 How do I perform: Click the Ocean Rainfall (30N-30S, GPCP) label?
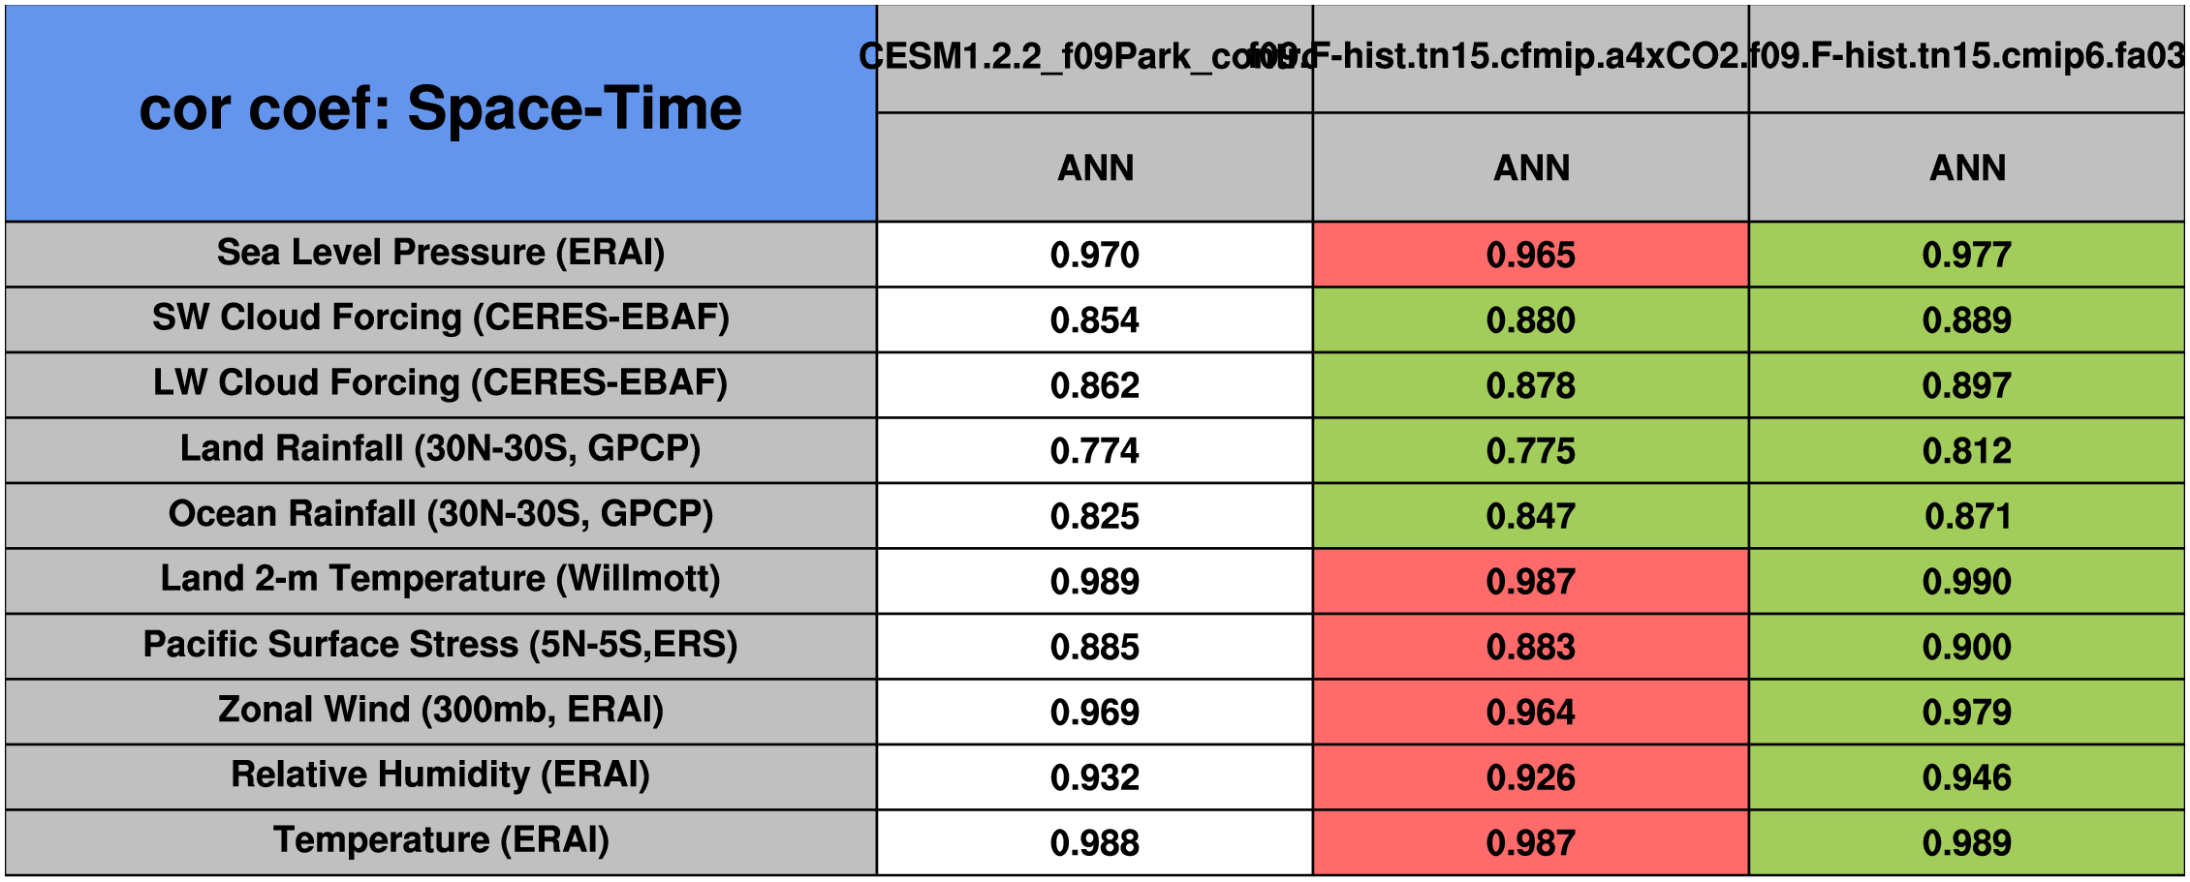tap(440, 515)
